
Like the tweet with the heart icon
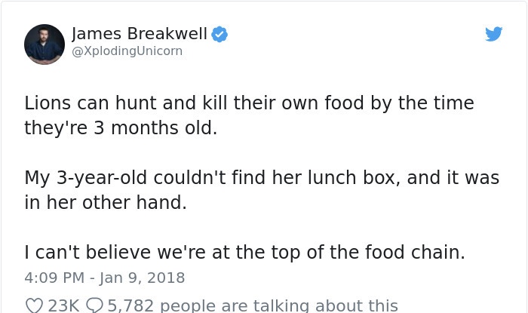coord(34,305)
